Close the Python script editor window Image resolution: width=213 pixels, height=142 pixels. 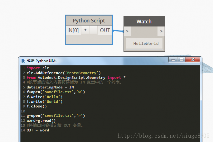coord(192,60)
